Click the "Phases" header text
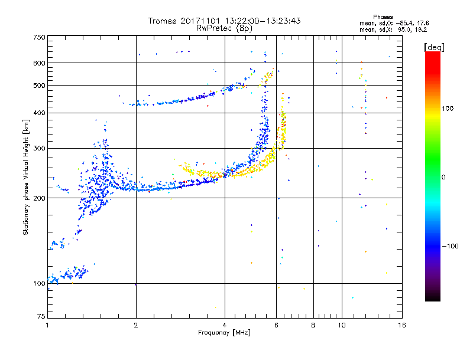The height and width of the screenshot is (354, 473). click(x=383, y=17)
